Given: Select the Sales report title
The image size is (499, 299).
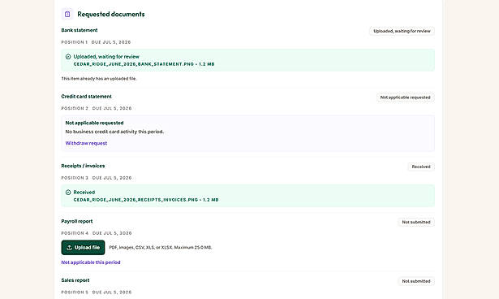Looking at the screenshot, I should point(75,280).
